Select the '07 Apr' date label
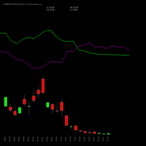The width and height of the screenshot is (146, 146). pos(42,139)
